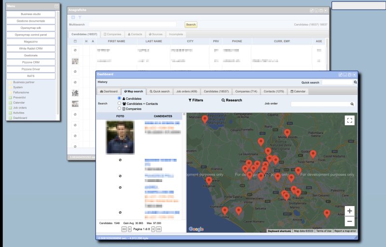
Task: Click the red map pin near Monterotondo
Action: point(287,133)
